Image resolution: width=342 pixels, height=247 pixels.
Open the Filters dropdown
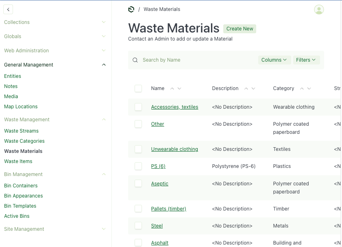pos(306,60)
